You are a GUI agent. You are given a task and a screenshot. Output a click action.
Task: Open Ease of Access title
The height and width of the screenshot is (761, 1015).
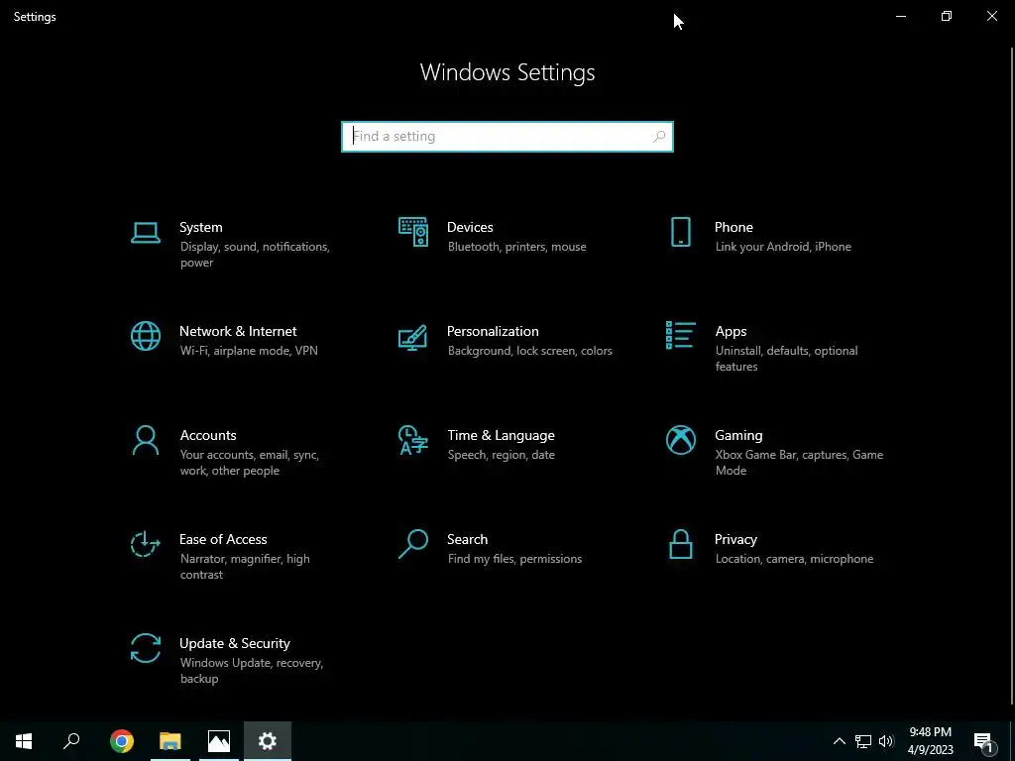[x=223, y=540]
